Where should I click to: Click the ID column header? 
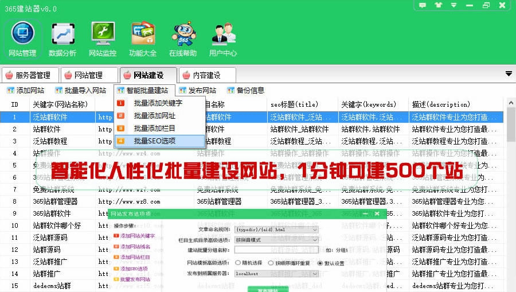coord(15,104)
